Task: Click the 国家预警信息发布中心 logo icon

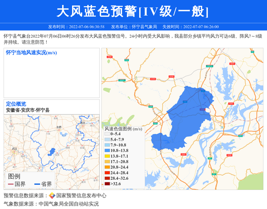Action: [x=52, y=195]
